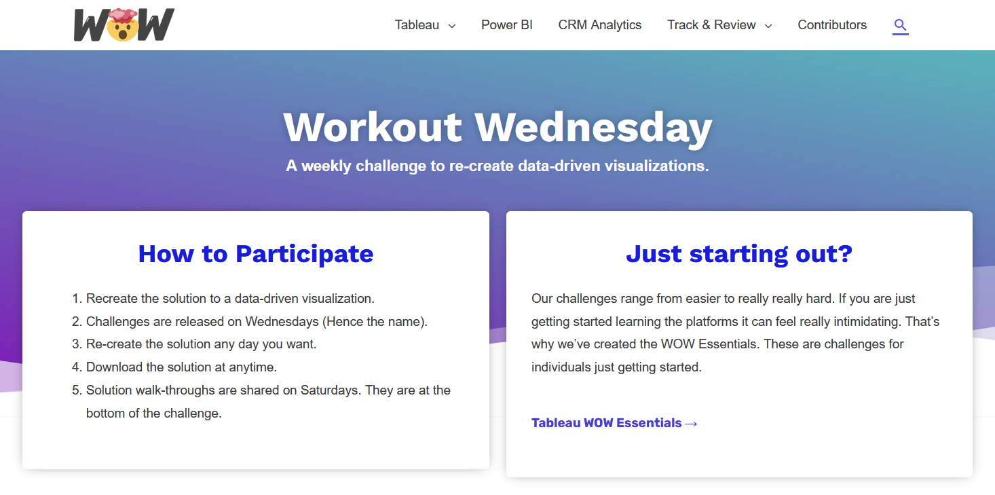Open the Contributors page link

click(x=832, y=25)
